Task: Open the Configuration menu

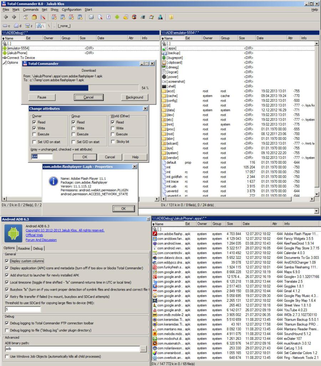Action: pos(72,10)
